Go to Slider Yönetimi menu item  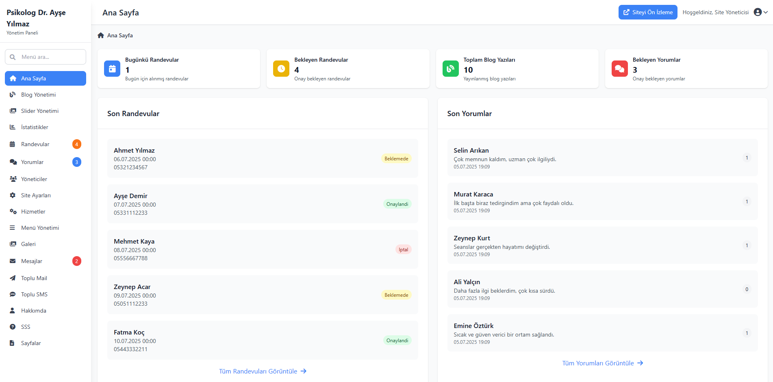coord(40,111)
